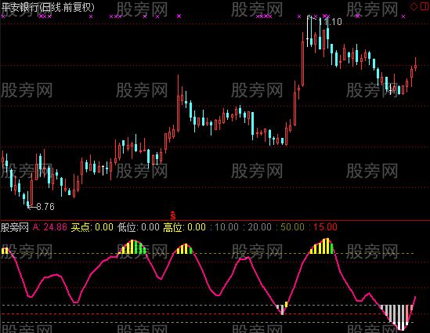Click the : 50.00 reference value
Viewport: 430px width, 333px height.
point(290,227)
